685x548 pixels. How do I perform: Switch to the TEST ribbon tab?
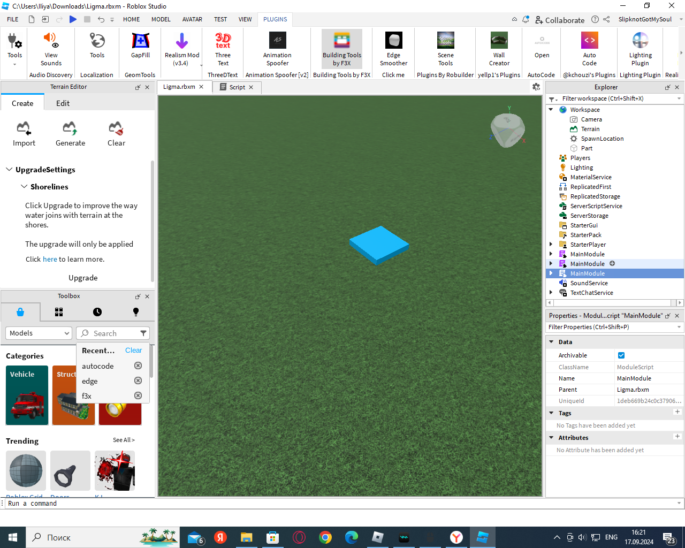(220, 19)
